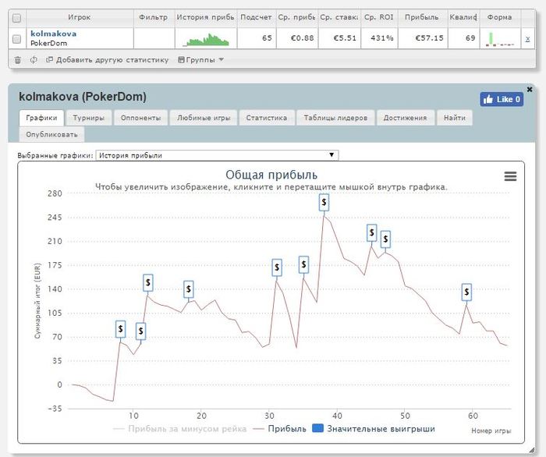The width and height of the screenshot is (546, 457).
Task: Click the dollar marker near game 11
Action: [140, 331]
